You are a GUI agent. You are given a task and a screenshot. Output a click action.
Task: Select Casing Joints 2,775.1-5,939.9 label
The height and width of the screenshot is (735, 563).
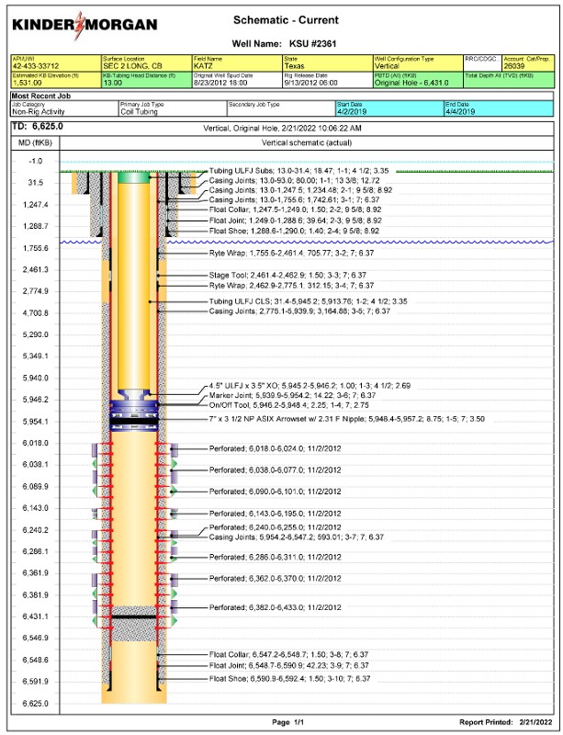click(299, 311)
